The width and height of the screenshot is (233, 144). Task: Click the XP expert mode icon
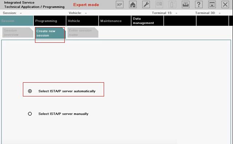click(119, 5)
